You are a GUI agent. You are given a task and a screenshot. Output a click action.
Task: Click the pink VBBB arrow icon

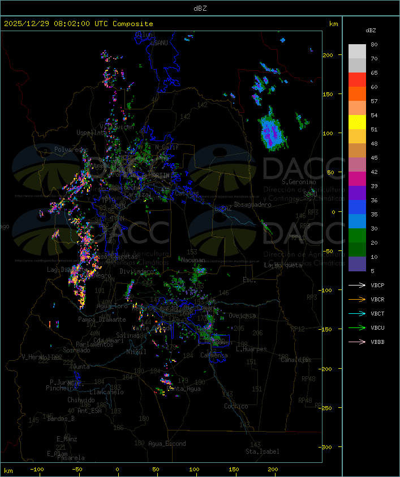click(357, 342)
